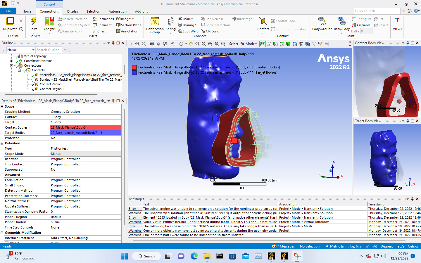Click the Duplicate outline icon
Screen dimensions: 421x263
pyautogui.click(x=10, y=21)
